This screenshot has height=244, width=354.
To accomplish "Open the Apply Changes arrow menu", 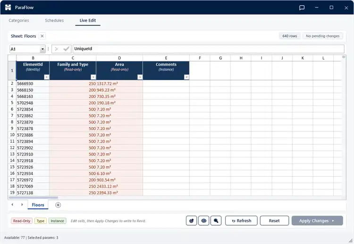I will pyautogui.click(x=333, y=221).
